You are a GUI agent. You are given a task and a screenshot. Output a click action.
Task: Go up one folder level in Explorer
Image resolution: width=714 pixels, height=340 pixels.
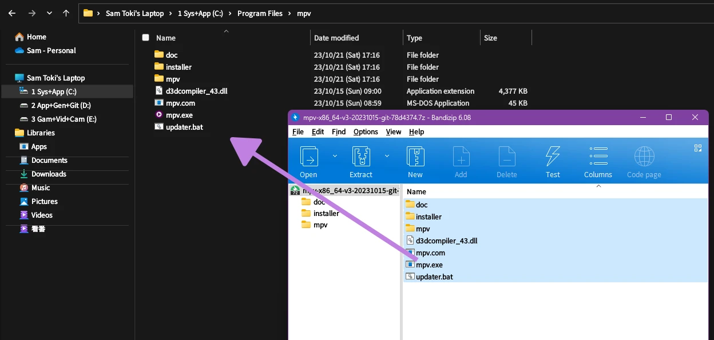click(x=66, y=13)
